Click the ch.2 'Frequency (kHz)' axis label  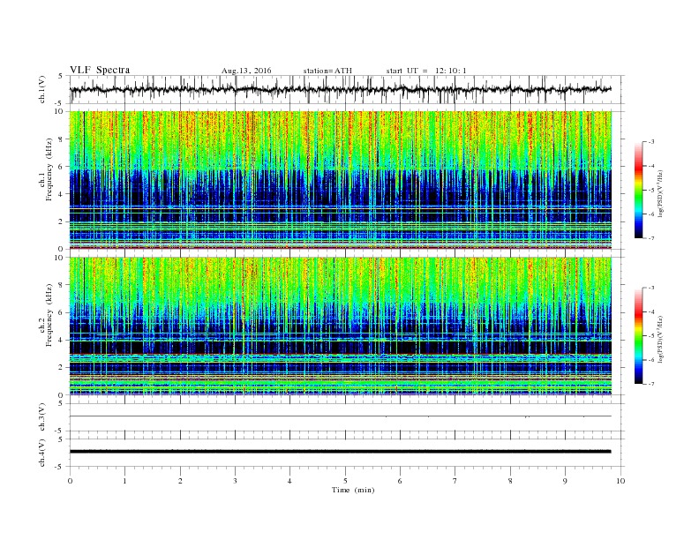coord(49,316)
